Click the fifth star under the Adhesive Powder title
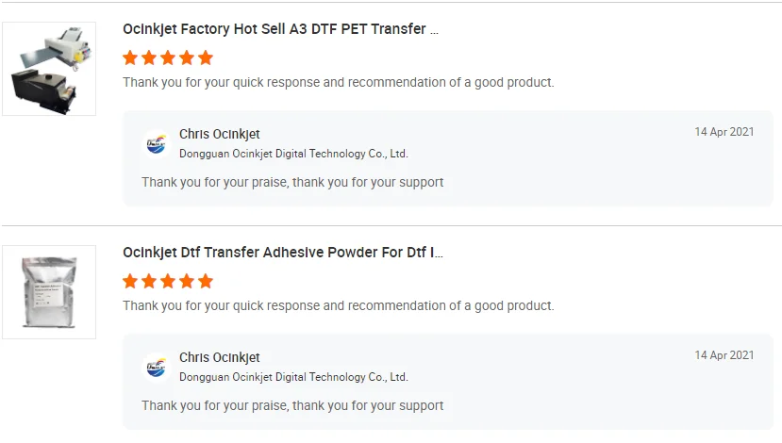The image size is (782, 443). [206, 281]
